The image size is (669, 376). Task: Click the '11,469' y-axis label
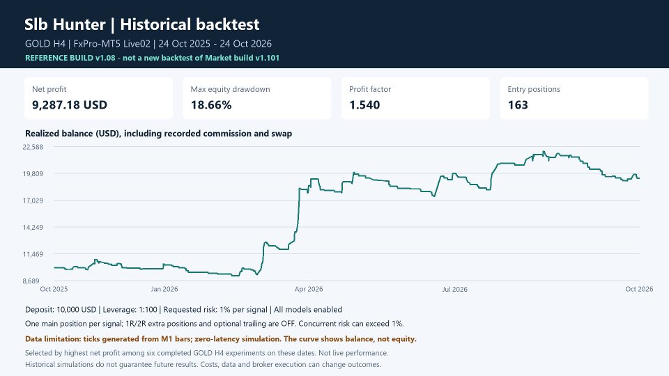point(33,255)
